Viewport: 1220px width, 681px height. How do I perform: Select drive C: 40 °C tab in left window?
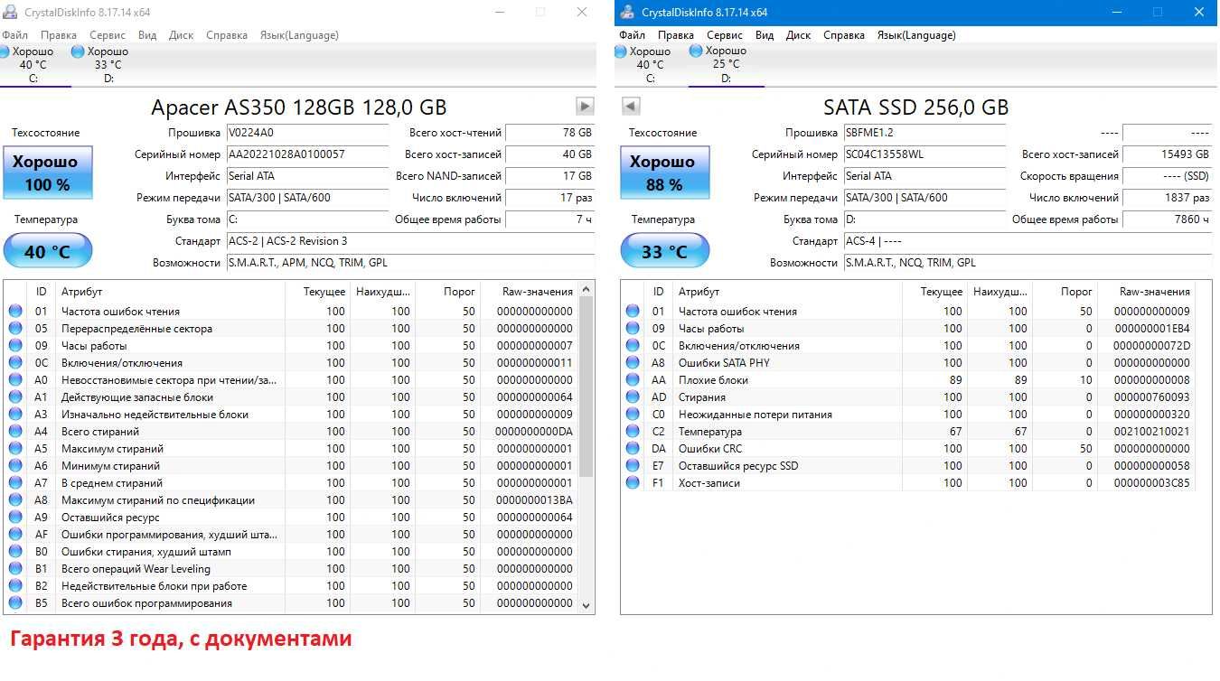pyautogui.click(x=33, y=64)
